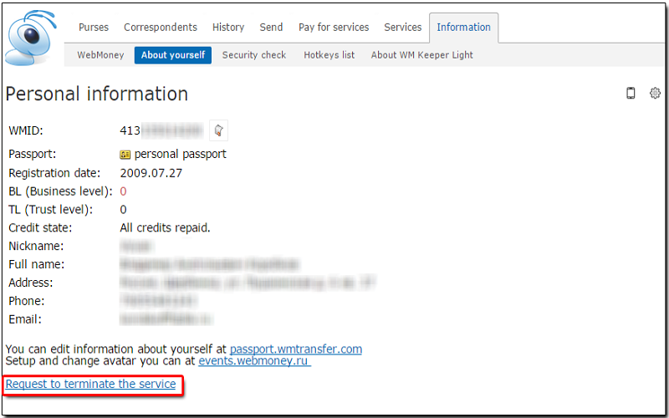Screen dimensions: 669x418
Task: Click the Passport: label
Action: tap(33, 154)
